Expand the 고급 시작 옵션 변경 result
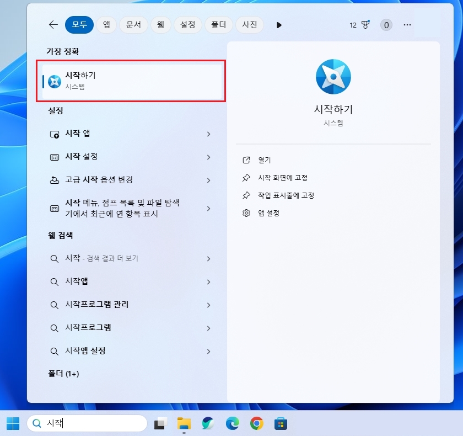463x436 pixels. coord(209,180)
